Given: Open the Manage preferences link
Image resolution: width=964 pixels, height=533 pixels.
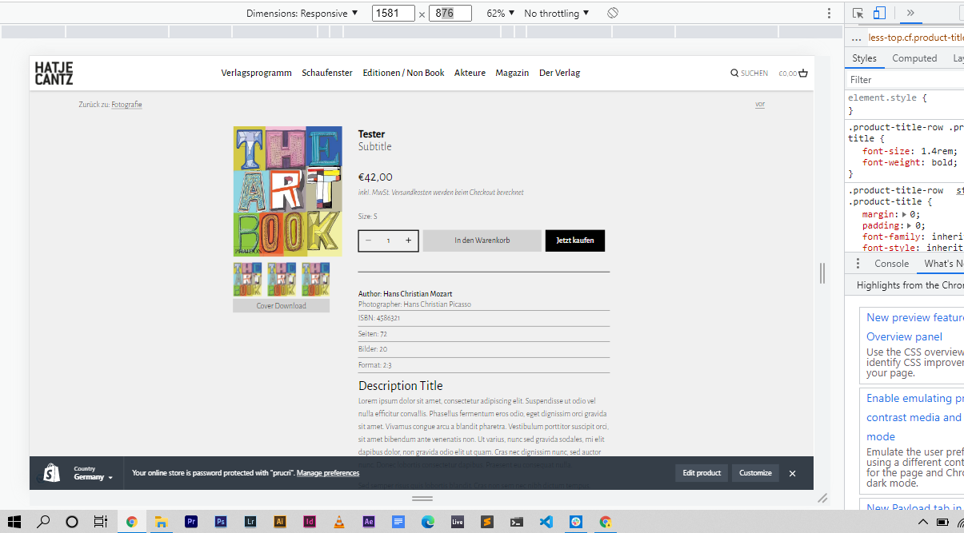Looking at the screenshot, I should click(x=328, y=473).
